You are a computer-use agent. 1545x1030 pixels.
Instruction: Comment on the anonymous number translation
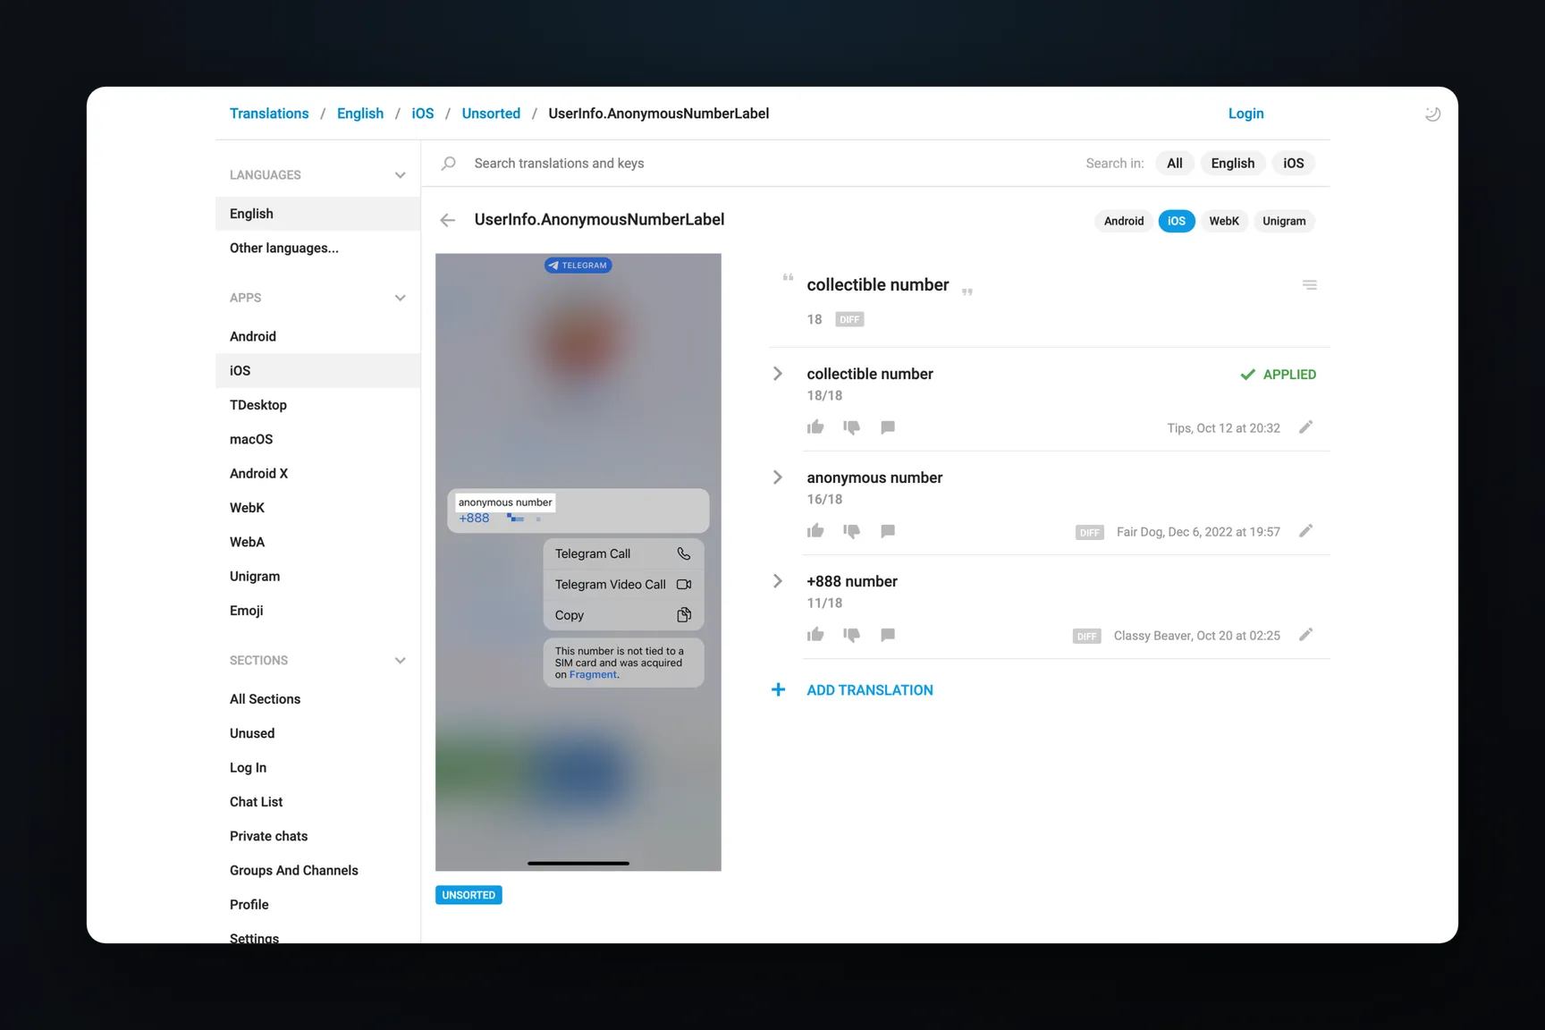pos(888,531)
